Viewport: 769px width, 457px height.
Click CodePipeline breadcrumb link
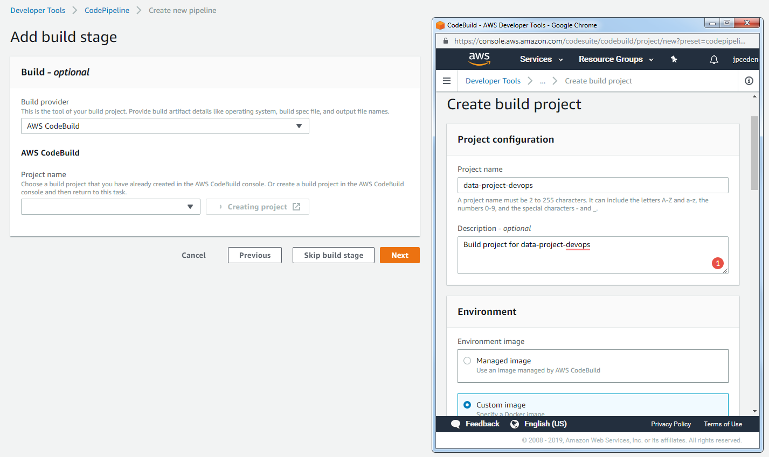tap(107, 10)
